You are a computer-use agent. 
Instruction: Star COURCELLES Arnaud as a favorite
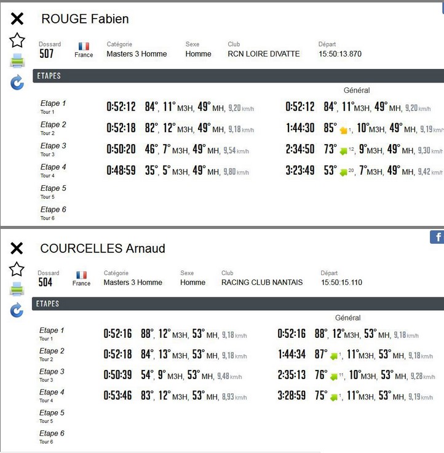[17, 269]
